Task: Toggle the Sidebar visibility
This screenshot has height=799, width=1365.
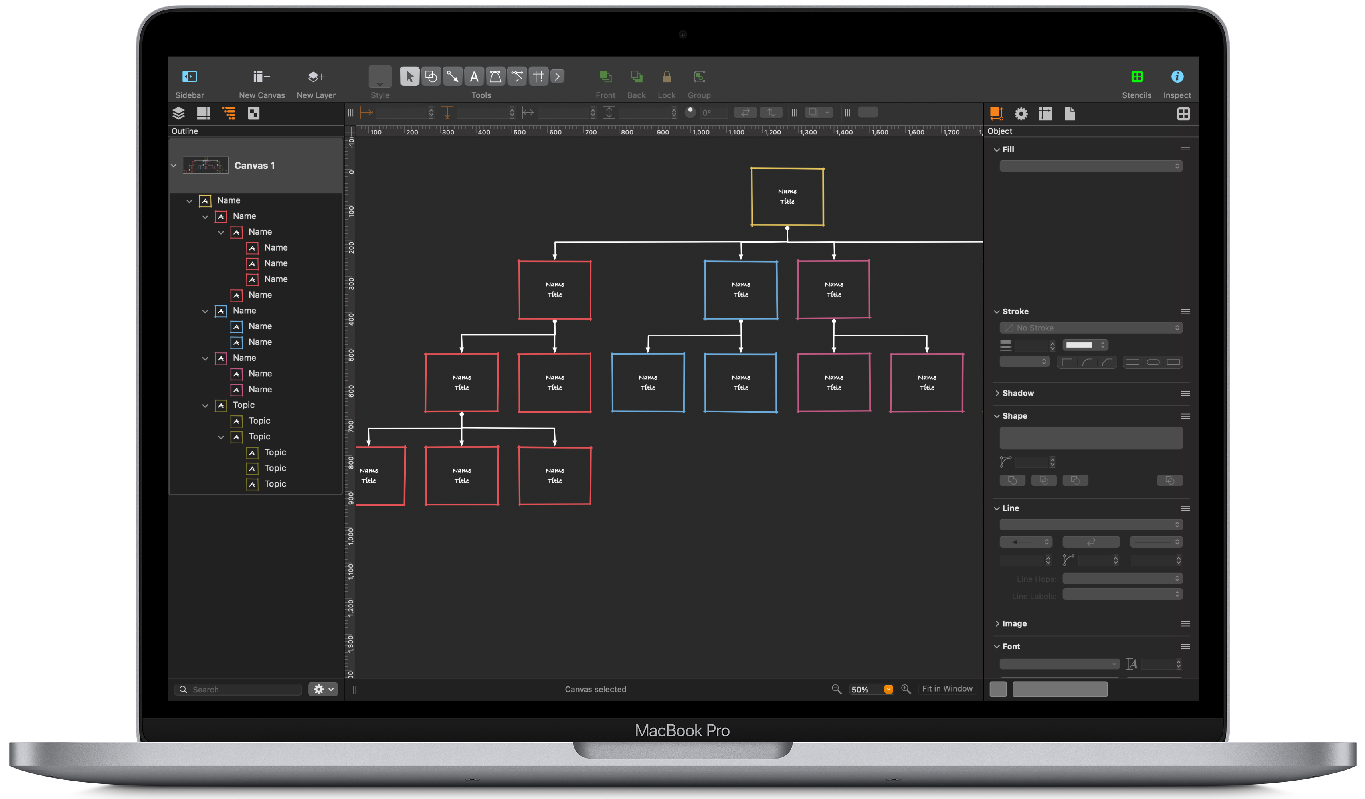Action: 189,76
